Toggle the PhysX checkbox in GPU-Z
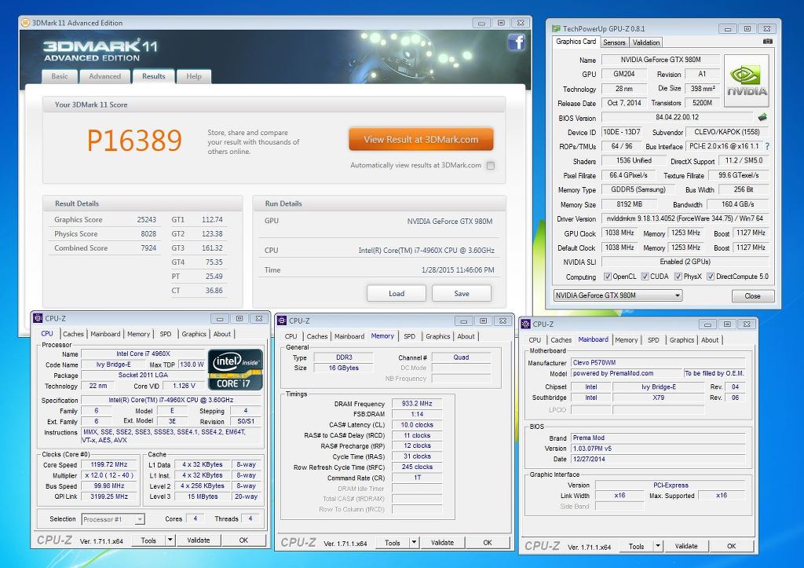804x568 pixels. [x=678, y=276]
